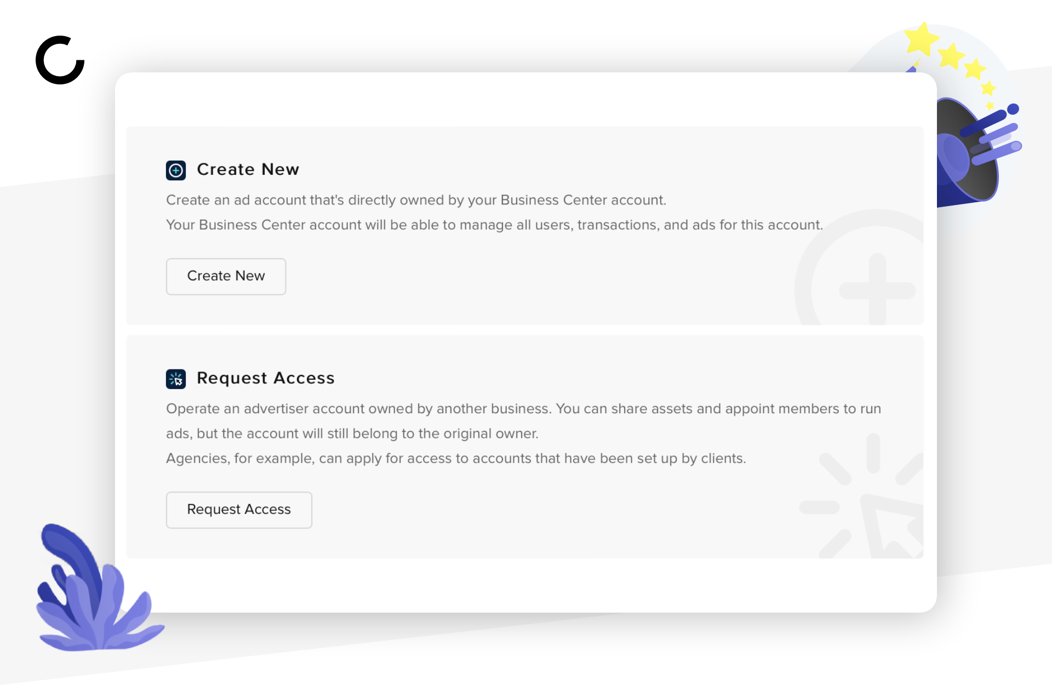Click the Create New button
The image size is (1052, 685).
(x=226, y=277)
